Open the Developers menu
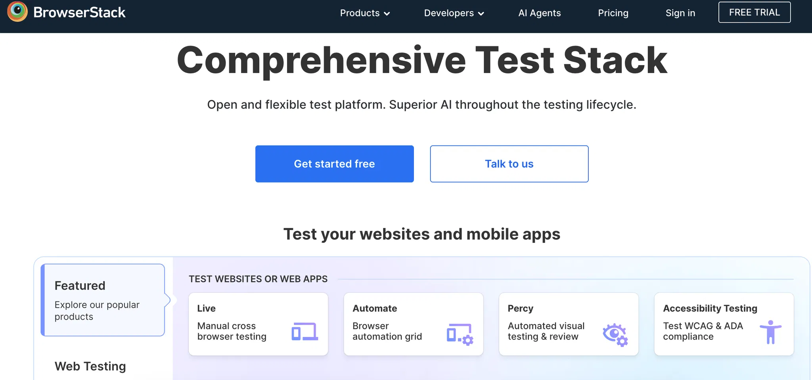 tap(449, 13)
